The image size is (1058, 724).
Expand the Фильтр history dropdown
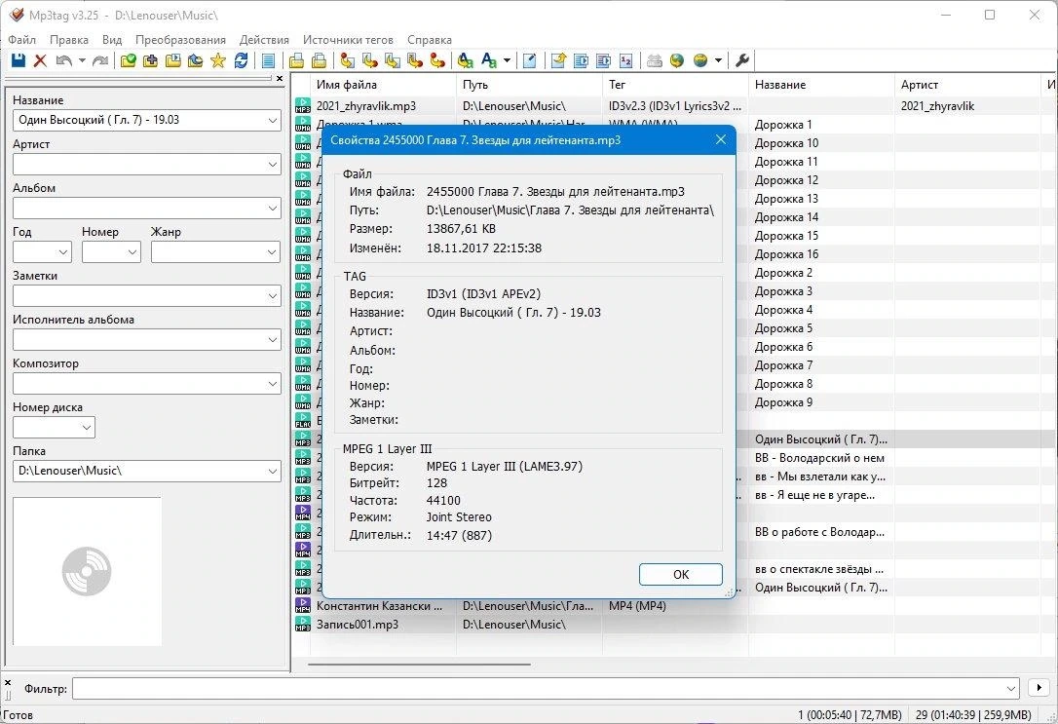[1011, 688]
